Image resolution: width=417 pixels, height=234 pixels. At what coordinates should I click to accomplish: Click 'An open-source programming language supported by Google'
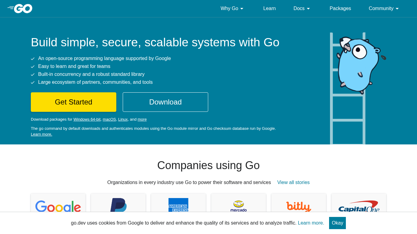104,58
